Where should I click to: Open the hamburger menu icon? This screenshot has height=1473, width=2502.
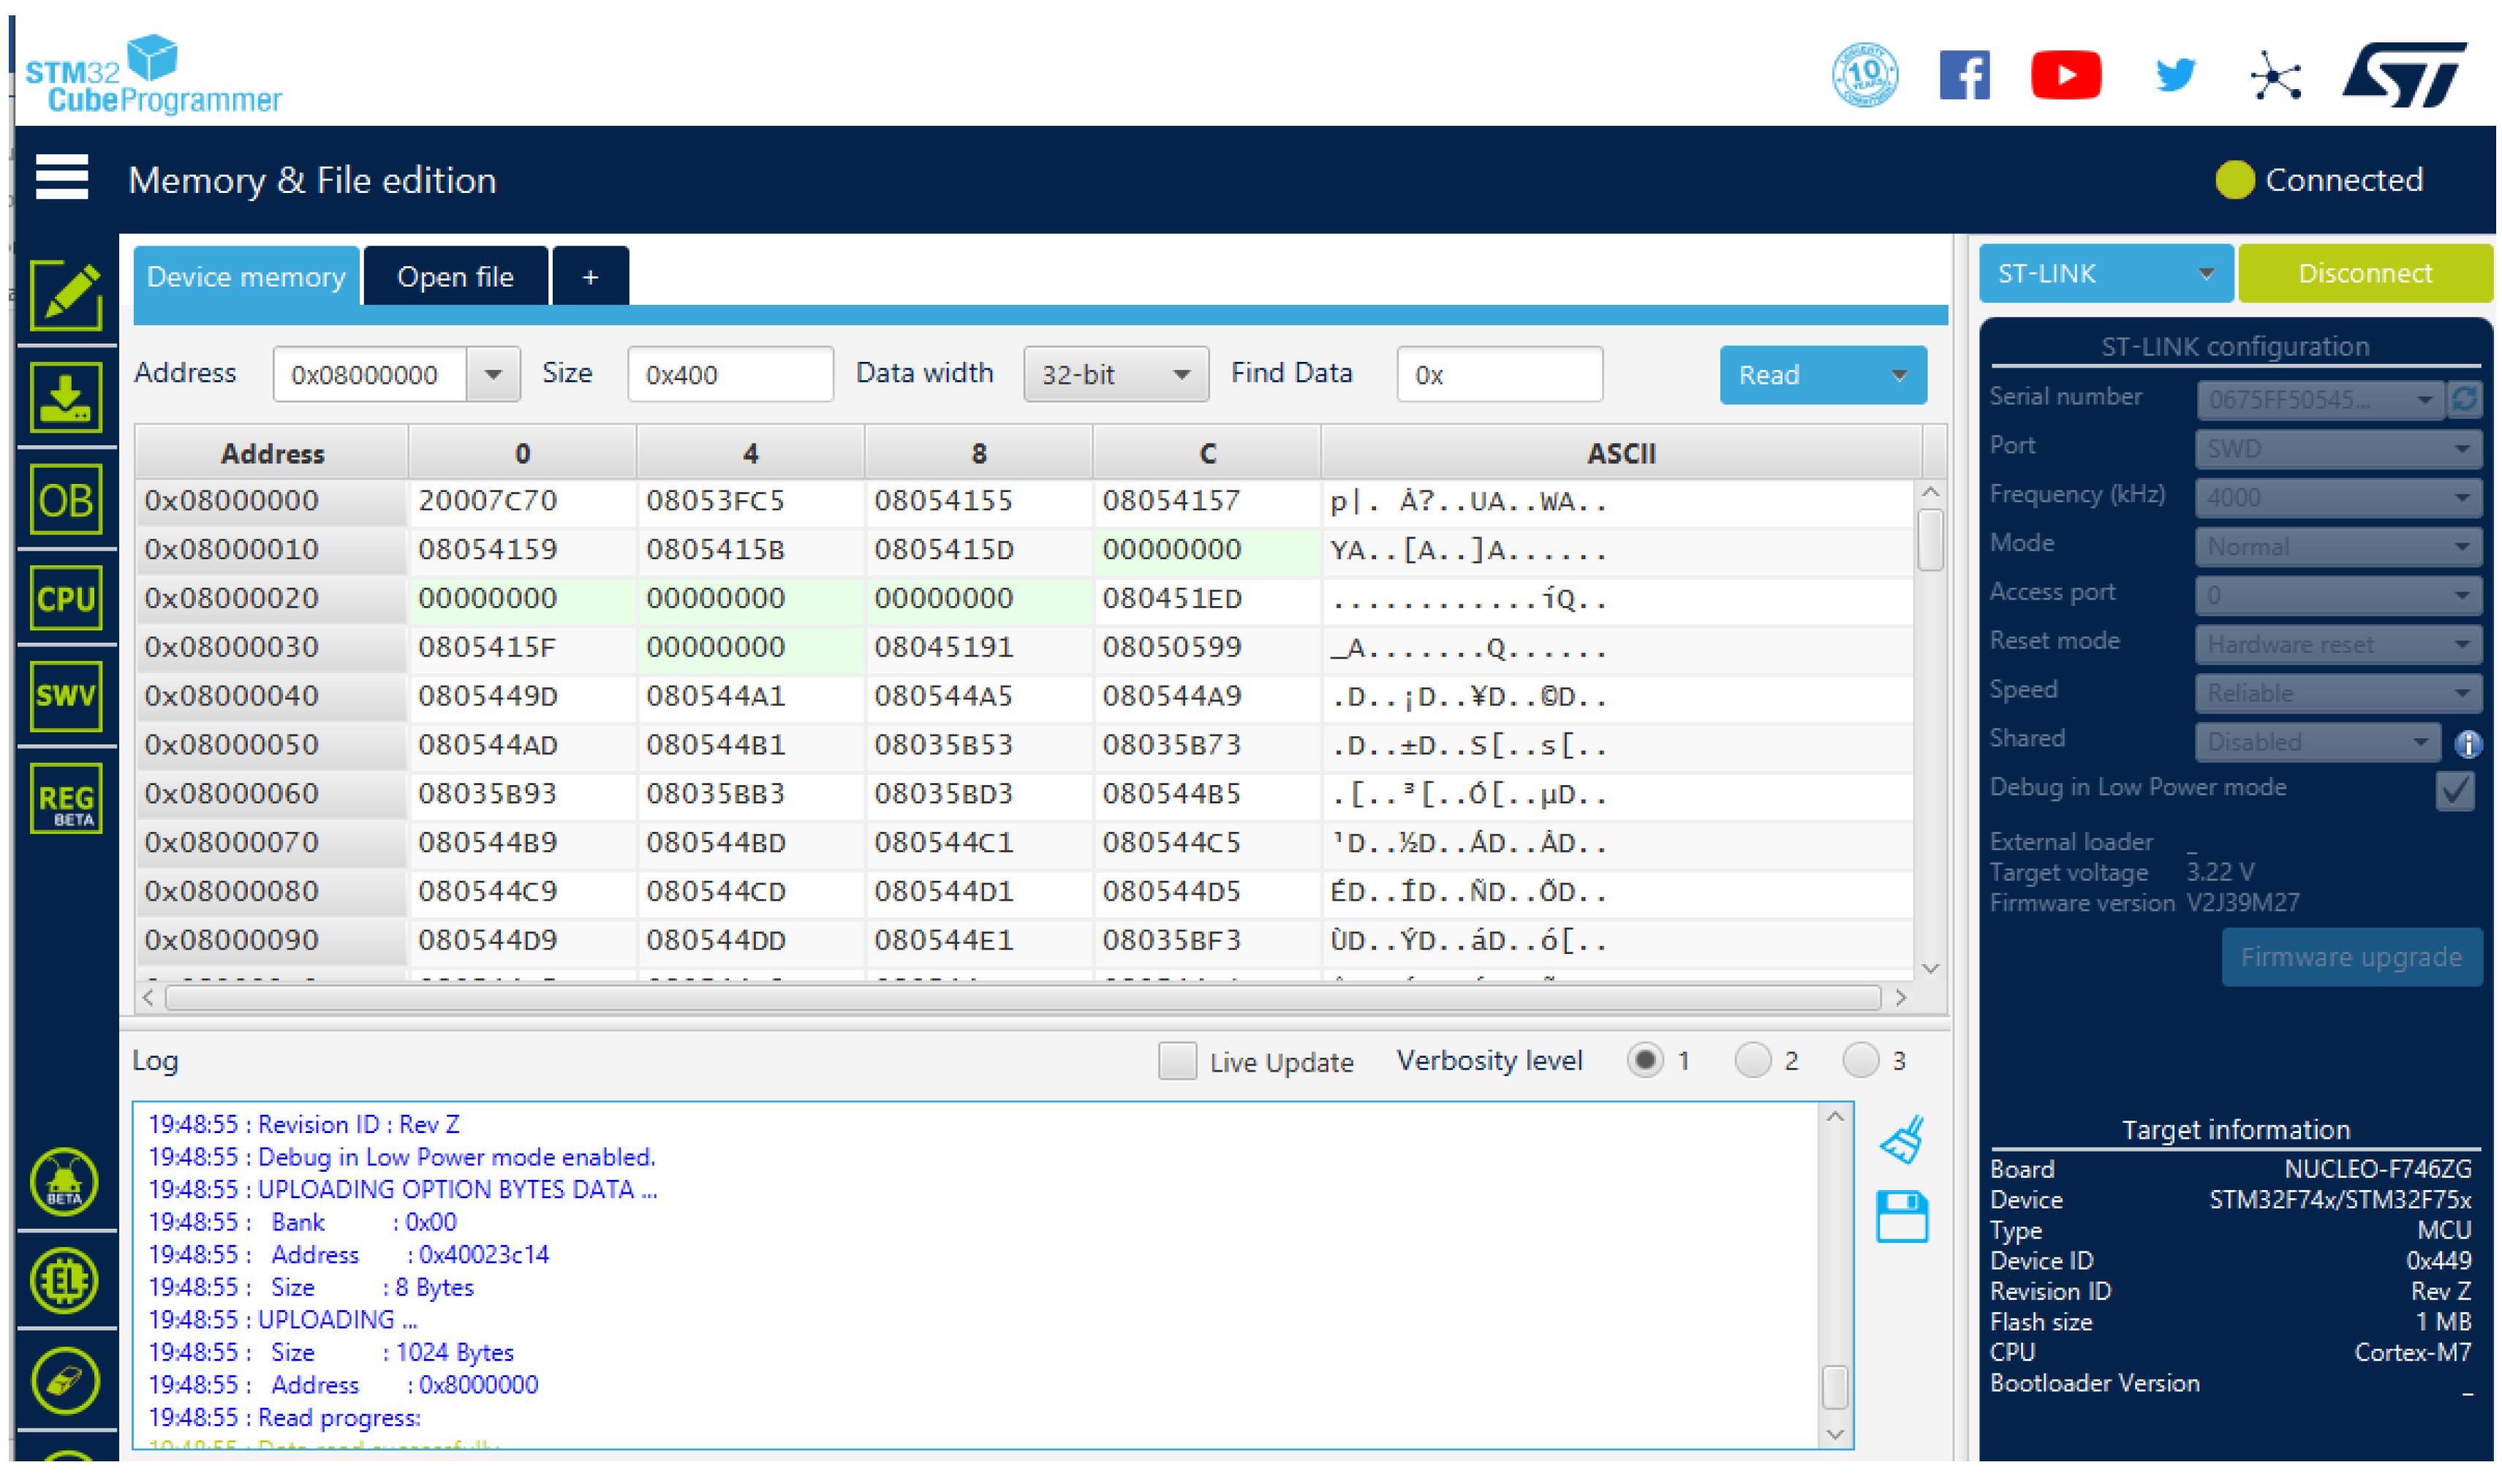[x=61, y=178]
